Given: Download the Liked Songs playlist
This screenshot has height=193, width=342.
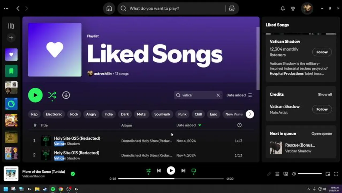Looking at the screenshot, I should click(x=66, y=95).
